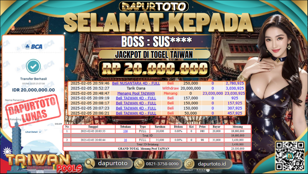This screenshot has height=174, width=308.
Task: Click the magnifier search icon beside dapurtoto
Action: coord(90,163)
